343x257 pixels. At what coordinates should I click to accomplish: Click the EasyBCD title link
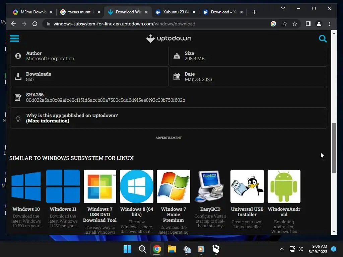[210, 209]
